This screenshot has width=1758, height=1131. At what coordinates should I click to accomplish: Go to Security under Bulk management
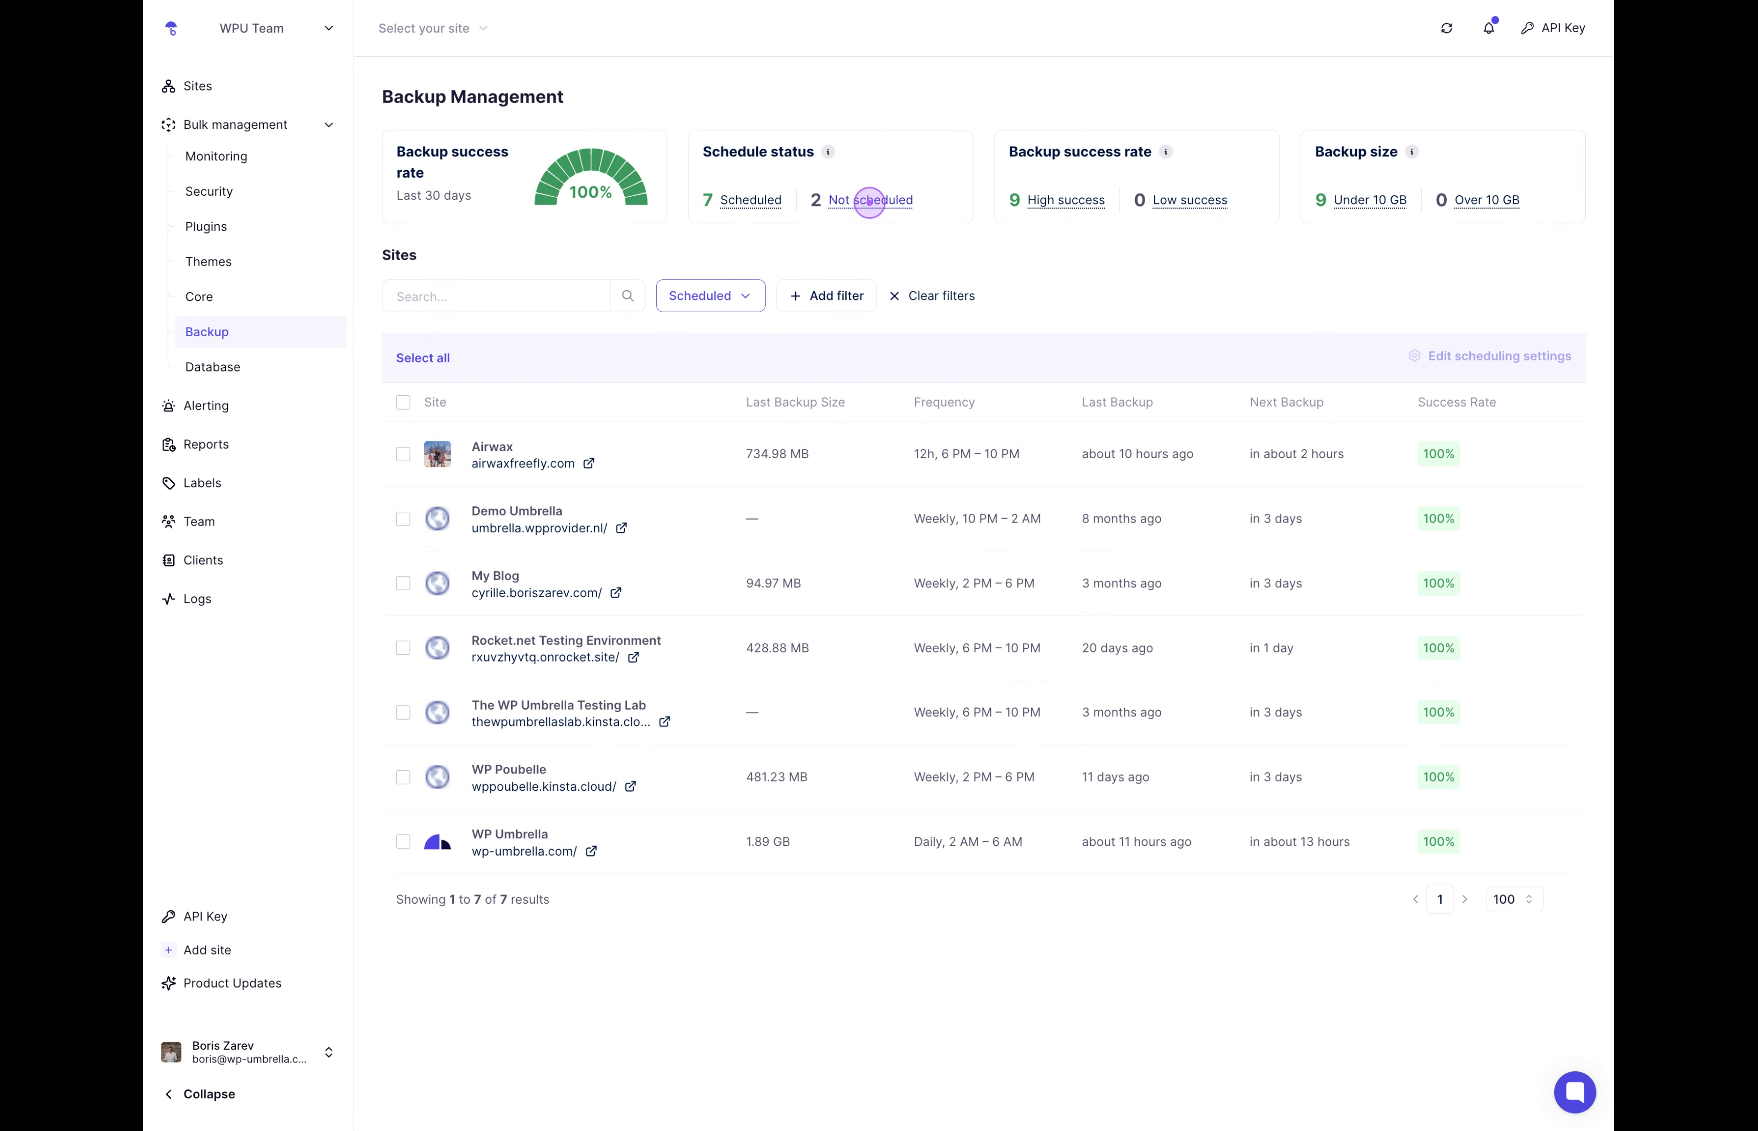pos(209,192)
